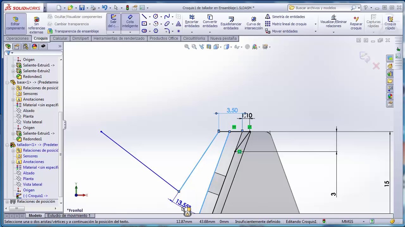
Task: Click Recortar entidades tool
Action: 192,21
